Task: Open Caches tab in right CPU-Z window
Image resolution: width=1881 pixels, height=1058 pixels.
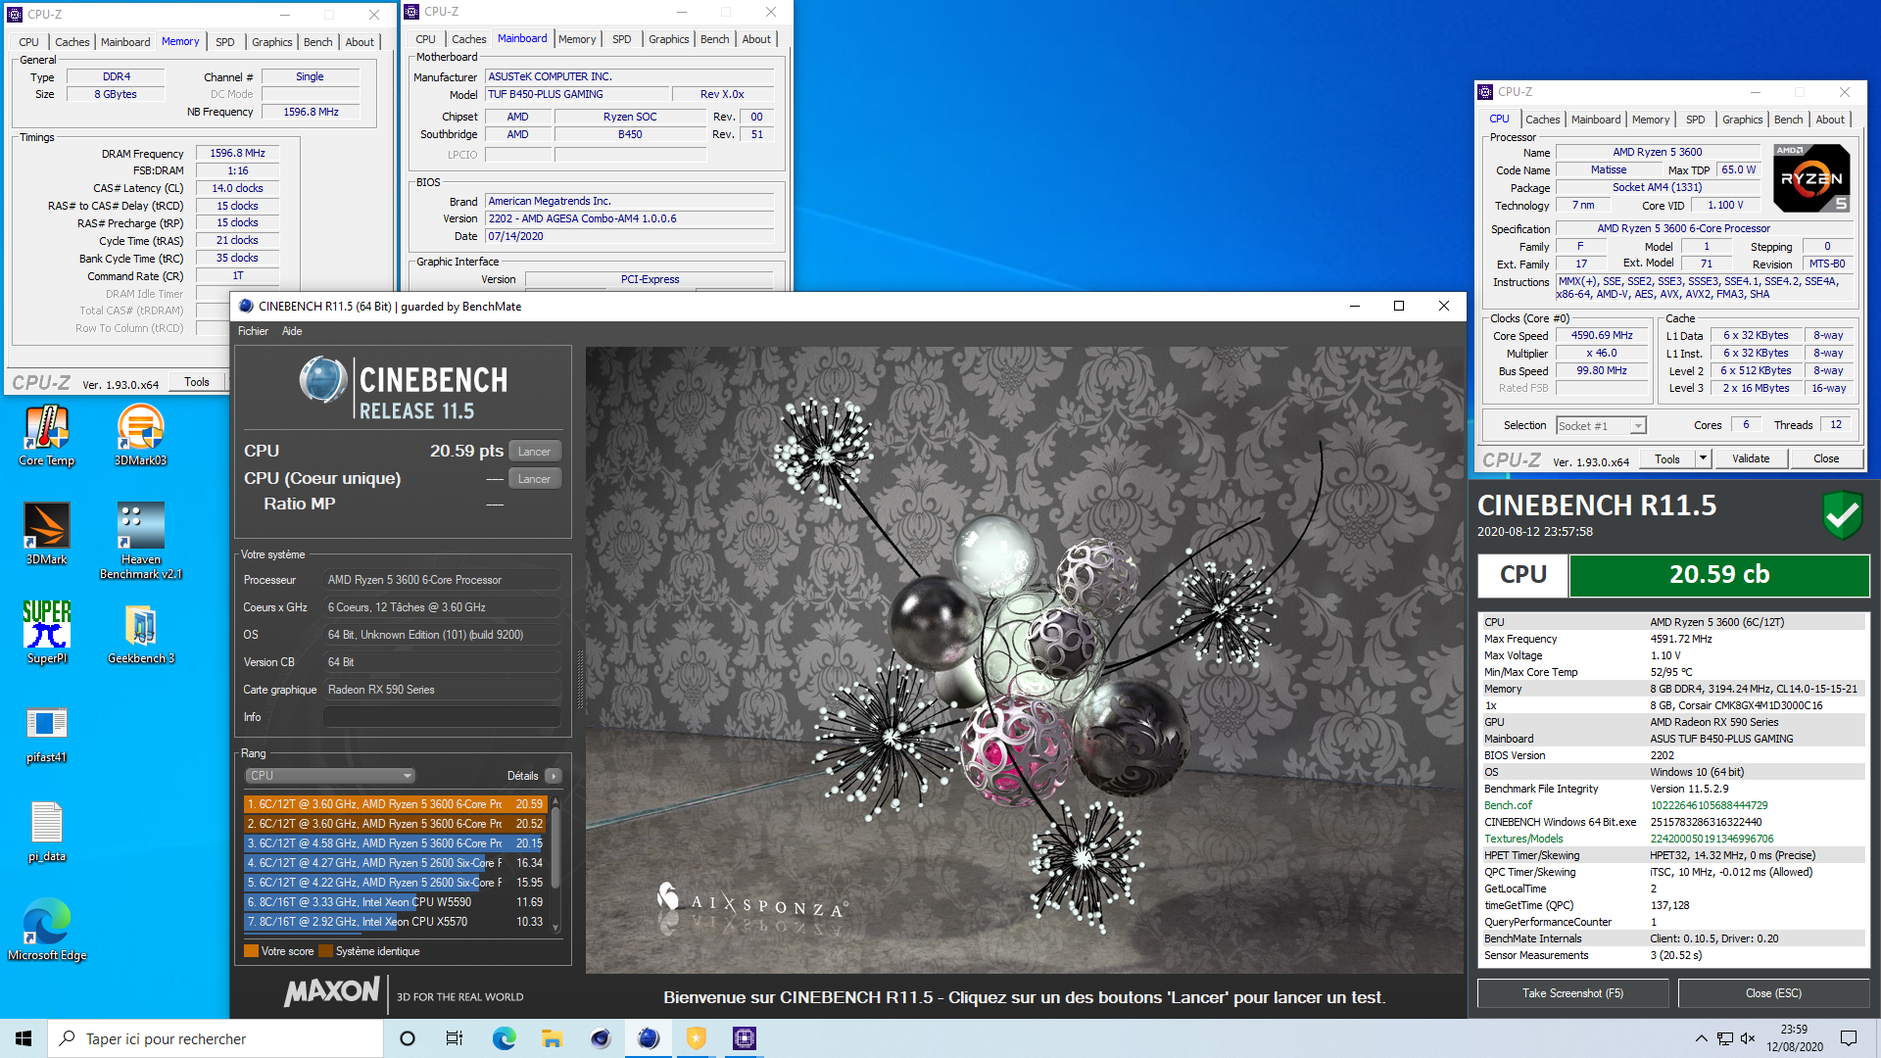Action: click(x=1542, y=120)
